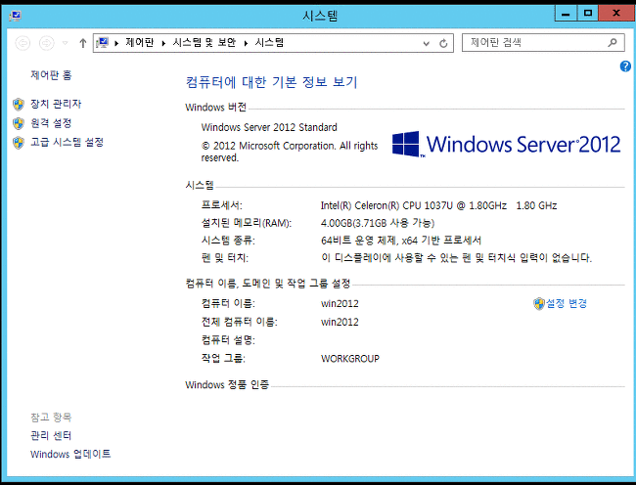
Task: Click the Forward navigation arrow
Action: (47, 43)
